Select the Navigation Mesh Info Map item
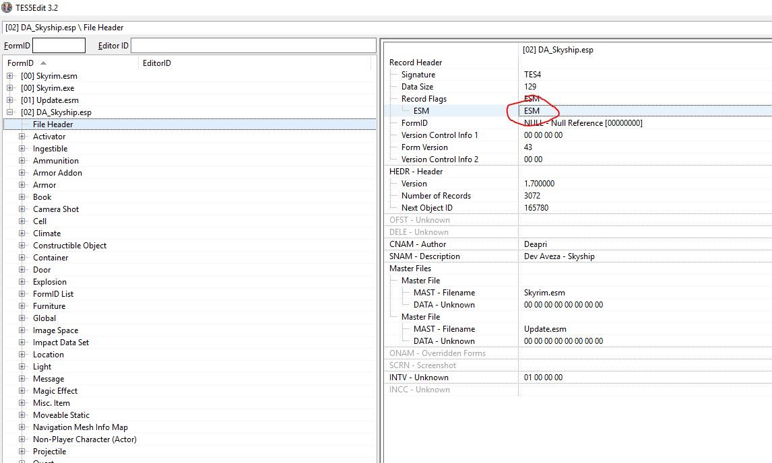This screenshot has width=772, height=463. click(80, 427)
